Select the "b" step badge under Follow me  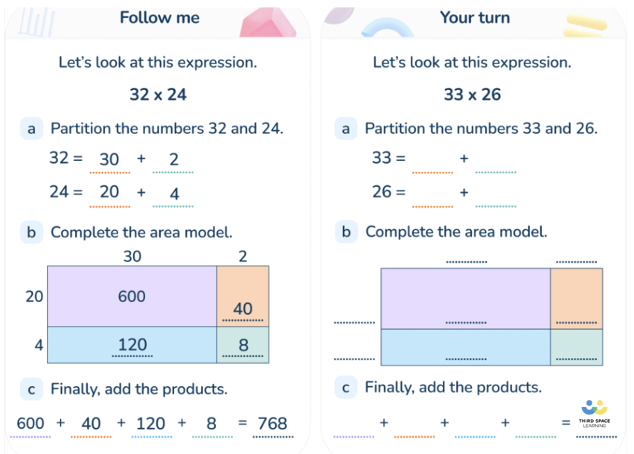[x=31, y=232]
